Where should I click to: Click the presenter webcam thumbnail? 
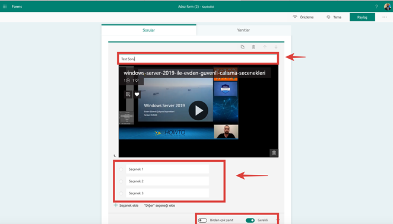tap(226, 132)
